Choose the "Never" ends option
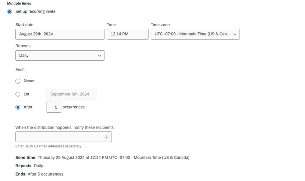 [18, 81]
